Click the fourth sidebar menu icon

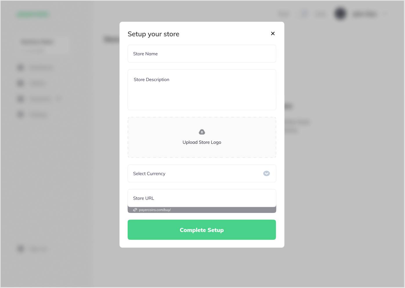pyautogui.click(x=20, y=114)
